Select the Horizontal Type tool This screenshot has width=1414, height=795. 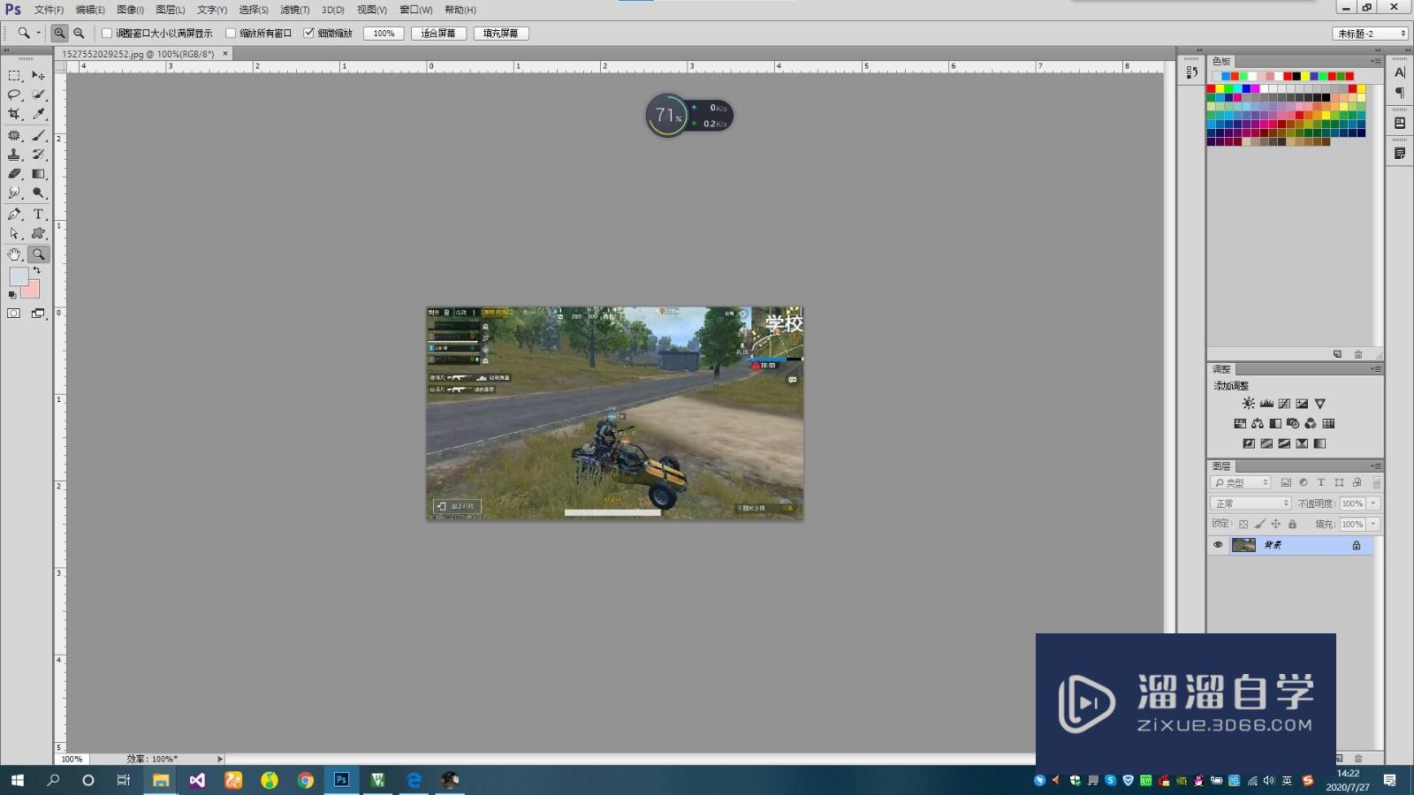tap(38, 215)
